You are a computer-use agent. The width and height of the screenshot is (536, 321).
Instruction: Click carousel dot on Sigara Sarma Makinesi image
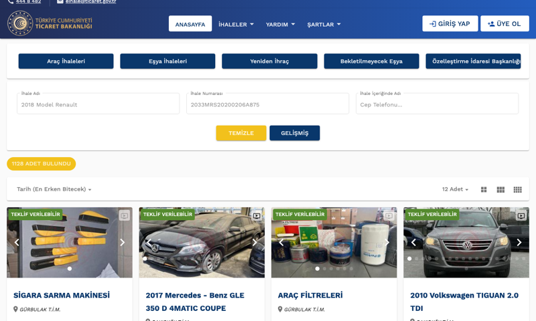point(70,269)
